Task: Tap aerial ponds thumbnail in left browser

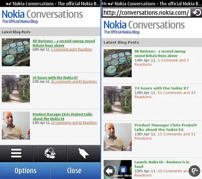Action: 16,52
